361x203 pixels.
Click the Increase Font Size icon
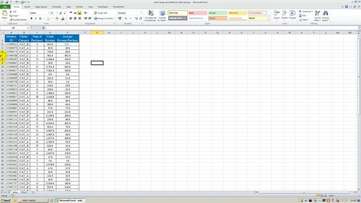pos(60,13)
